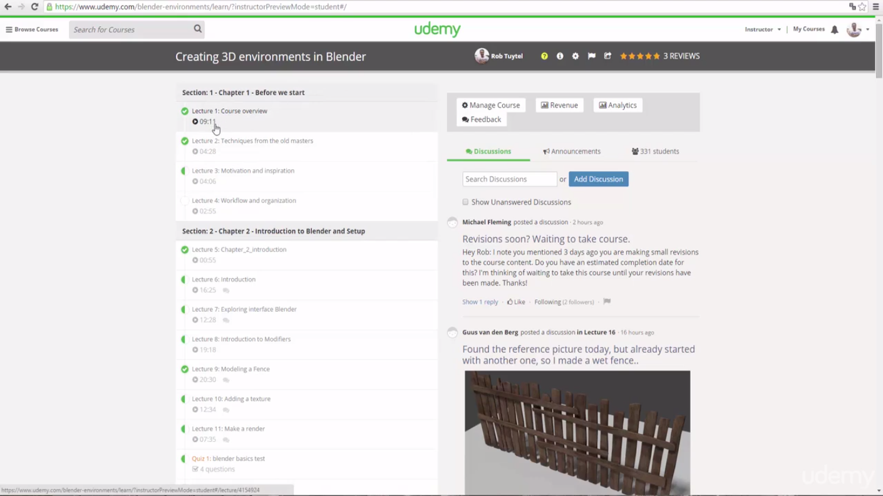Open Lecture 7: Exploring interface Blender
This screenshot has height=496, width=883.
coord(244,309)
